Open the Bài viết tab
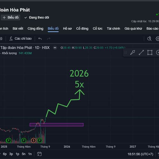 pos(18,29)
